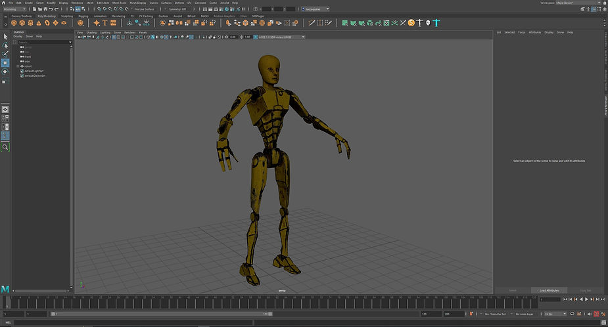
Task: Toggle the viewport grid display icon
Action: coord(114,37)
